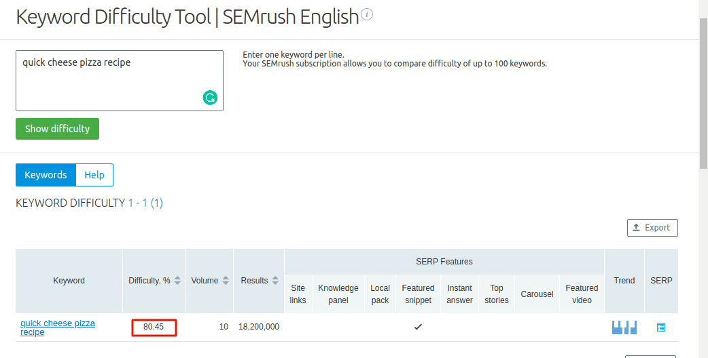
Task: Click the info icon beside the title
Action: pyautogui.click(x=367, y=15)
